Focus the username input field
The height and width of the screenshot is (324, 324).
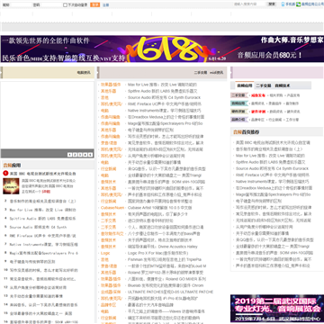click(21, 4)
